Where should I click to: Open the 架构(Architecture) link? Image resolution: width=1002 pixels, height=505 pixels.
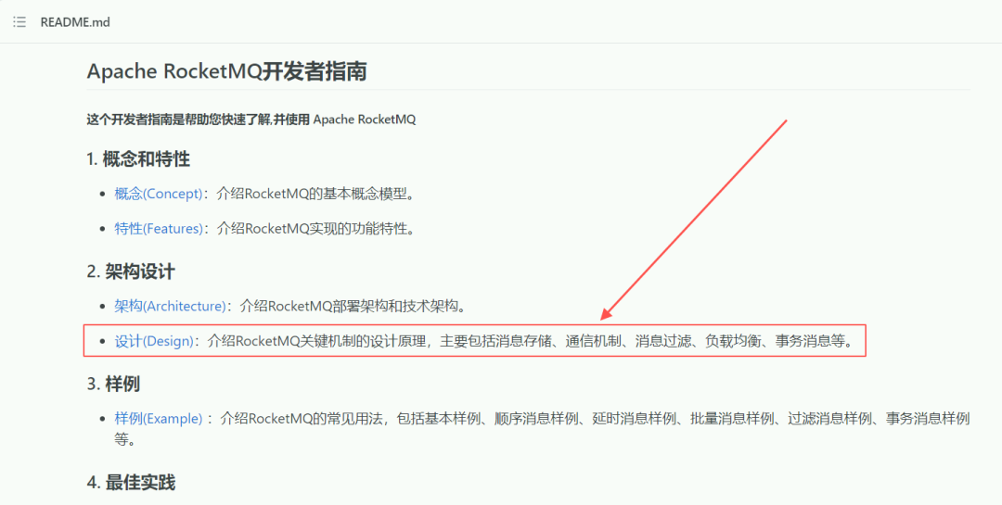170,307
